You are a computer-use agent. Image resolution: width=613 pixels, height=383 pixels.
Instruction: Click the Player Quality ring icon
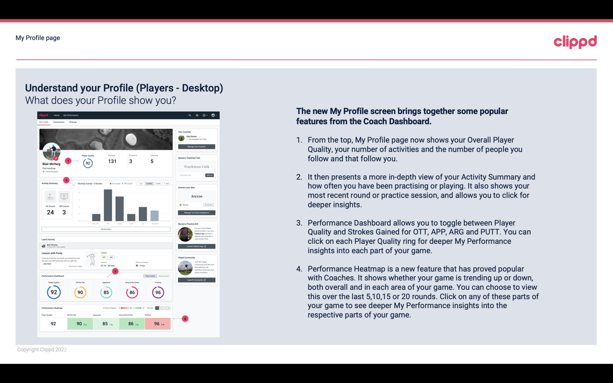tap(53, 292)
